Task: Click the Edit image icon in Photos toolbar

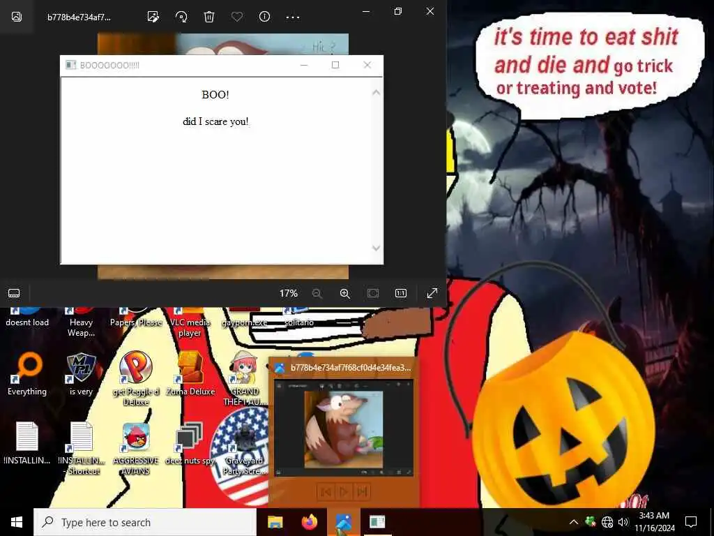Action: coord(153,17)
